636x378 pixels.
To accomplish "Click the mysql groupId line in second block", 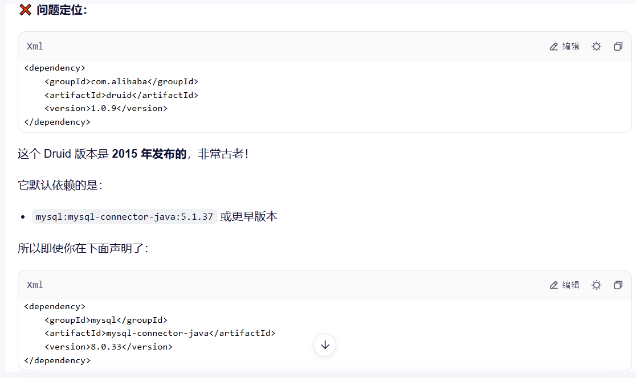I will tap(106, 320).
